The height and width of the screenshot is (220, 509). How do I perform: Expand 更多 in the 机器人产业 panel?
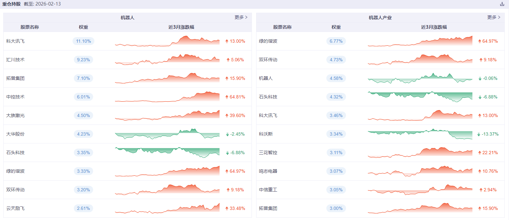(494, 17)
